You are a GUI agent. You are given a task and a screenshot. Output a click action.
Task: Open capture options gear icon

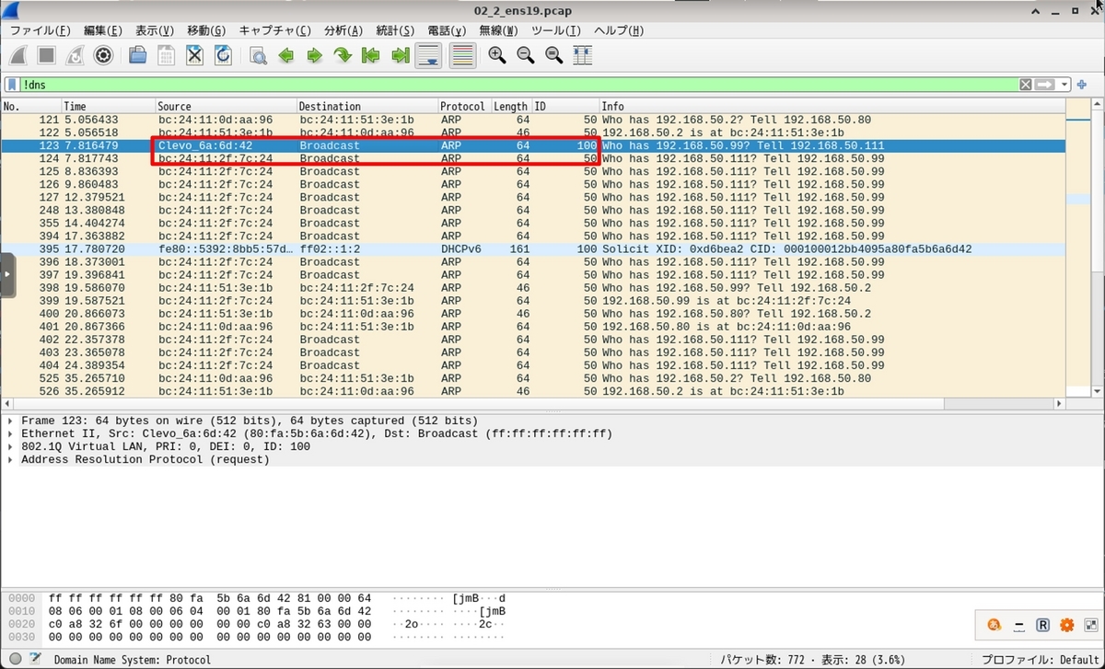tap(103, 55)
